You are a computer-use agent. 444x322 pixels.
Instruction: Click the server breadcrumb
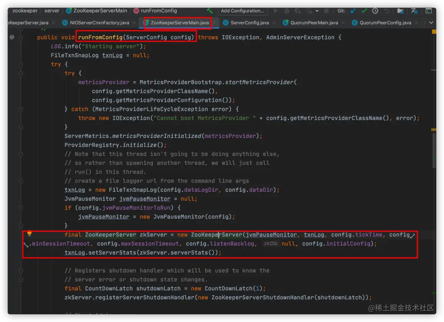click(x=52, y=11)
